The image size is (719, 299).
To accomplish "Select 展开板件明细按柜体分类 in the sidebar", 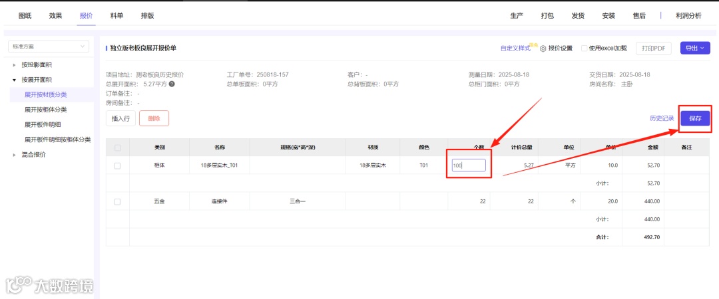I will (57, 139).
